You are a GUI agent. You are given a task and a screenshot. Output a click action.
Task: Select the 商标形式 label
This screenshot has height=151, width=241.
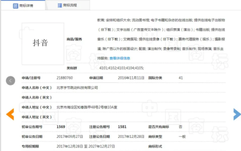click(155, 146)
